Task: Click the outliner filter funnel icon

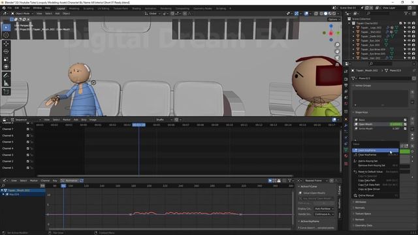Action: [406, 13]
